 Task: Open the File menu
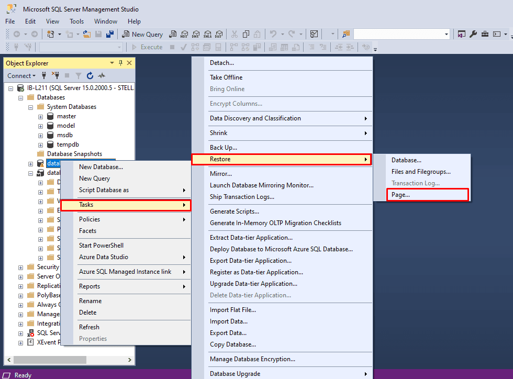(10, 21)
